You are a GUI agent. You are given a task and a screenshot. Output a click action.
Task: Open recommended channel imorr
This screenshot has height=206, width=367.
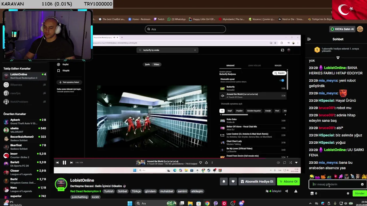point(24,155)
